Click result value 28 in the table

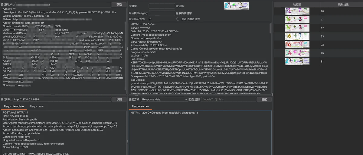[322, 11]
